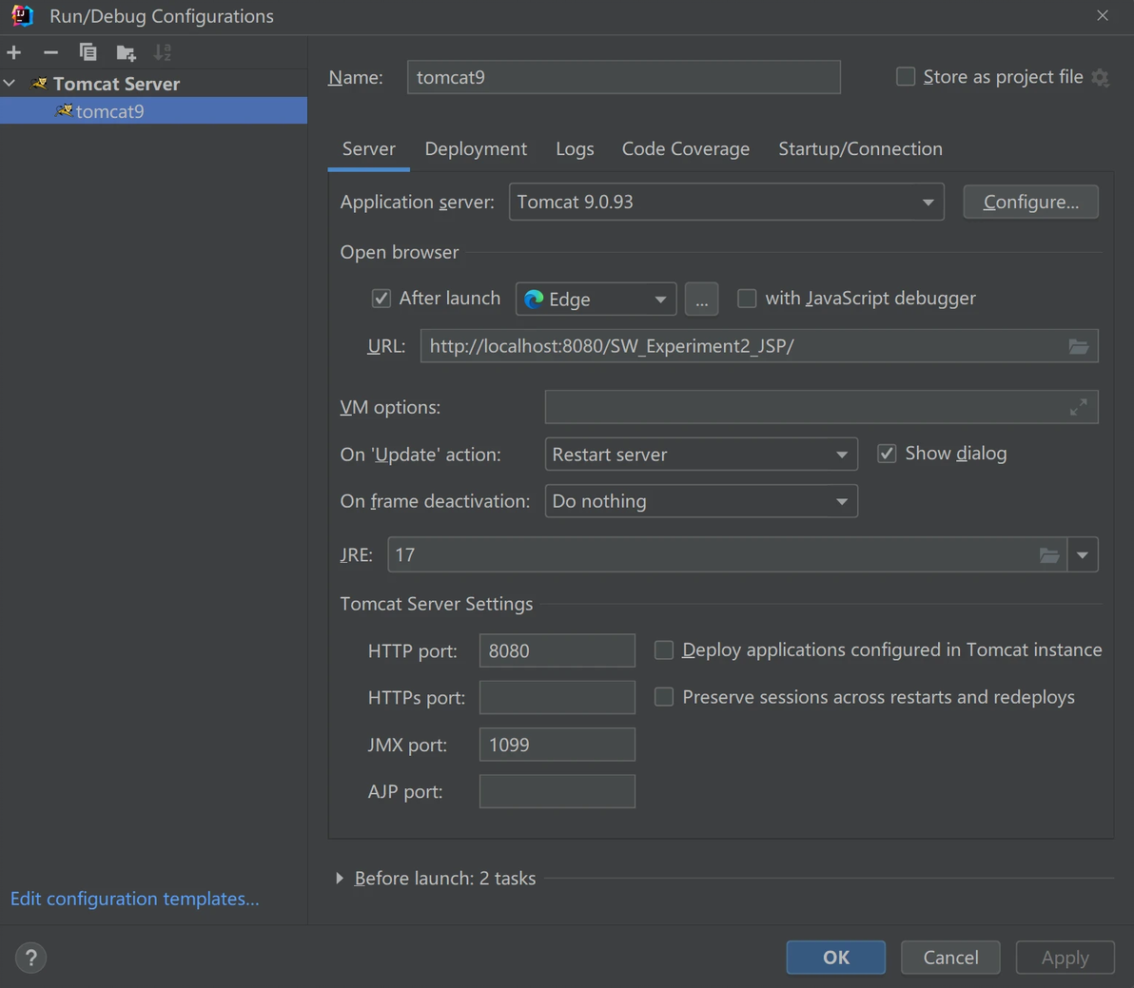This screenshot has height=988, width=1134.
Task: Copy the selected configuration
Action: click(x=88, y=52)
